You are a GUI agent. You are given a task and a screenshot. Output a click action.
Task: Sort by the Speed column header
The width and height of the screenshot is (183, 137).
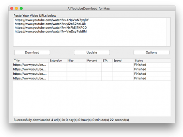[123, 60]
